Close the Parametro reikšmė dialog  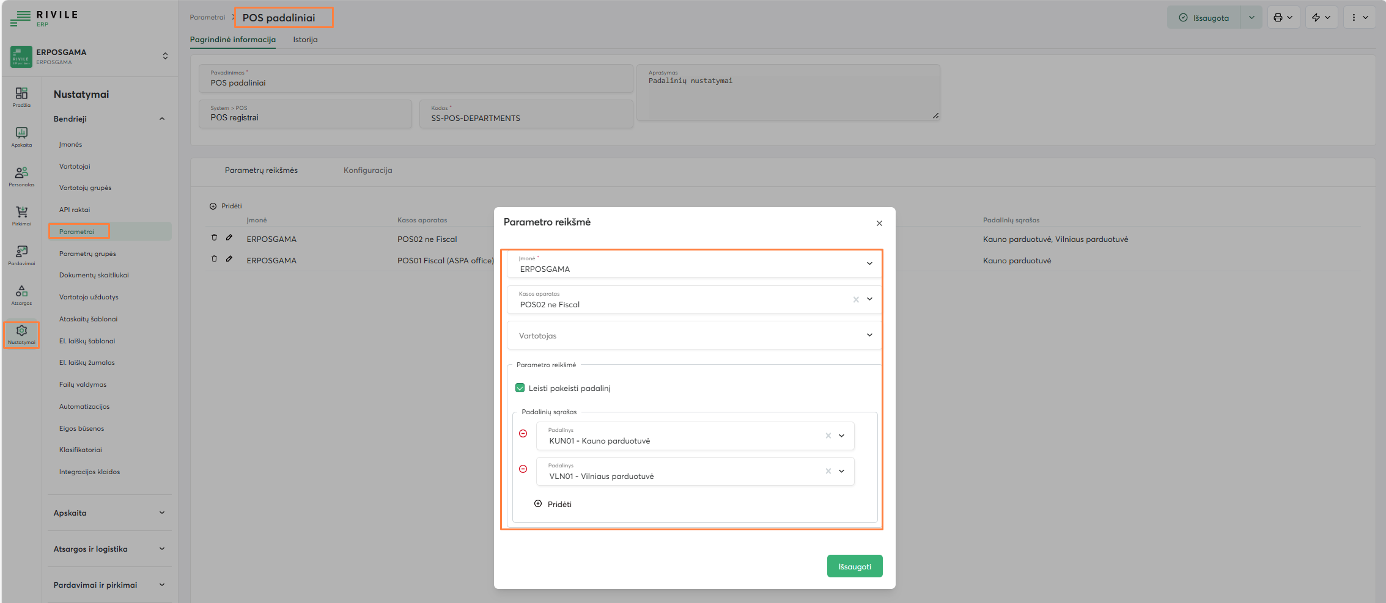point(879,224)
